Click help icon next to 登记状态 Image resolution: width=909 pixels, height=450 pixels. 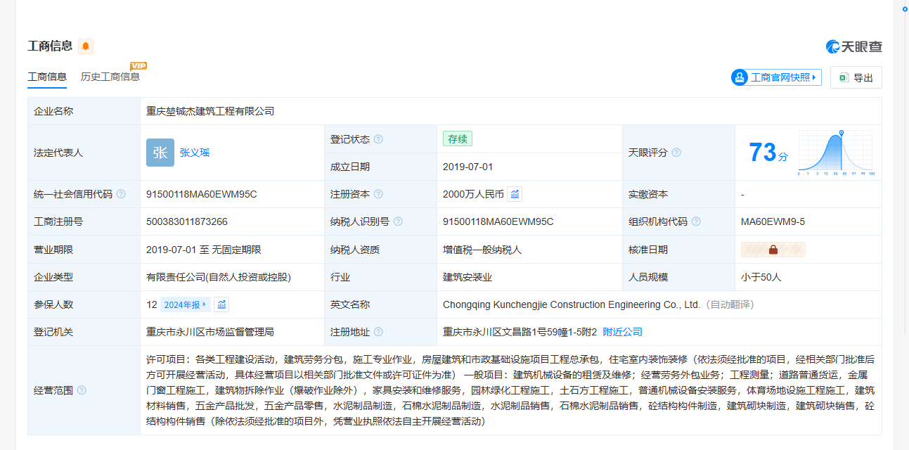coord(378,139)
